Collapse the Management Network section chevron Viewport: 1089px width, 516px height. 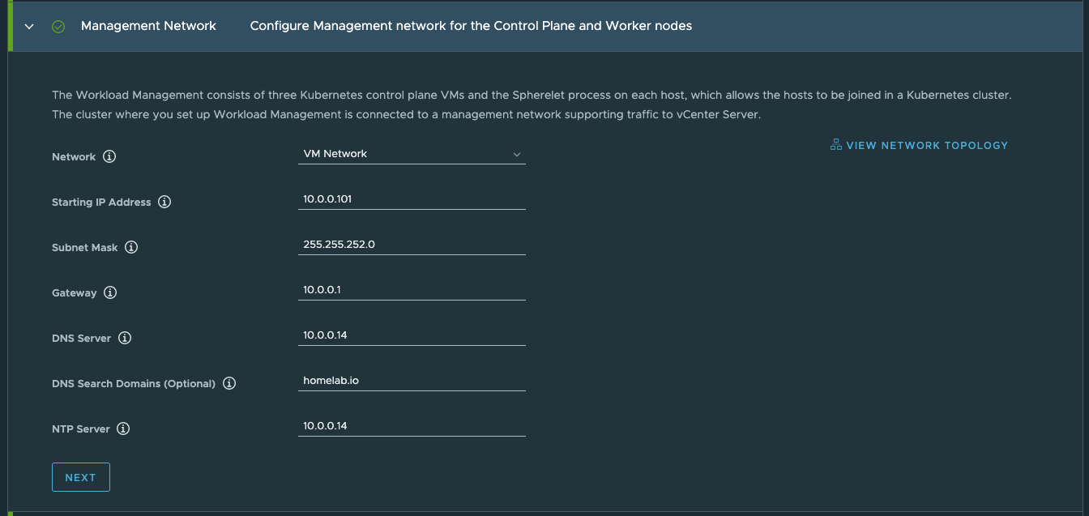(x=29, y=26)
